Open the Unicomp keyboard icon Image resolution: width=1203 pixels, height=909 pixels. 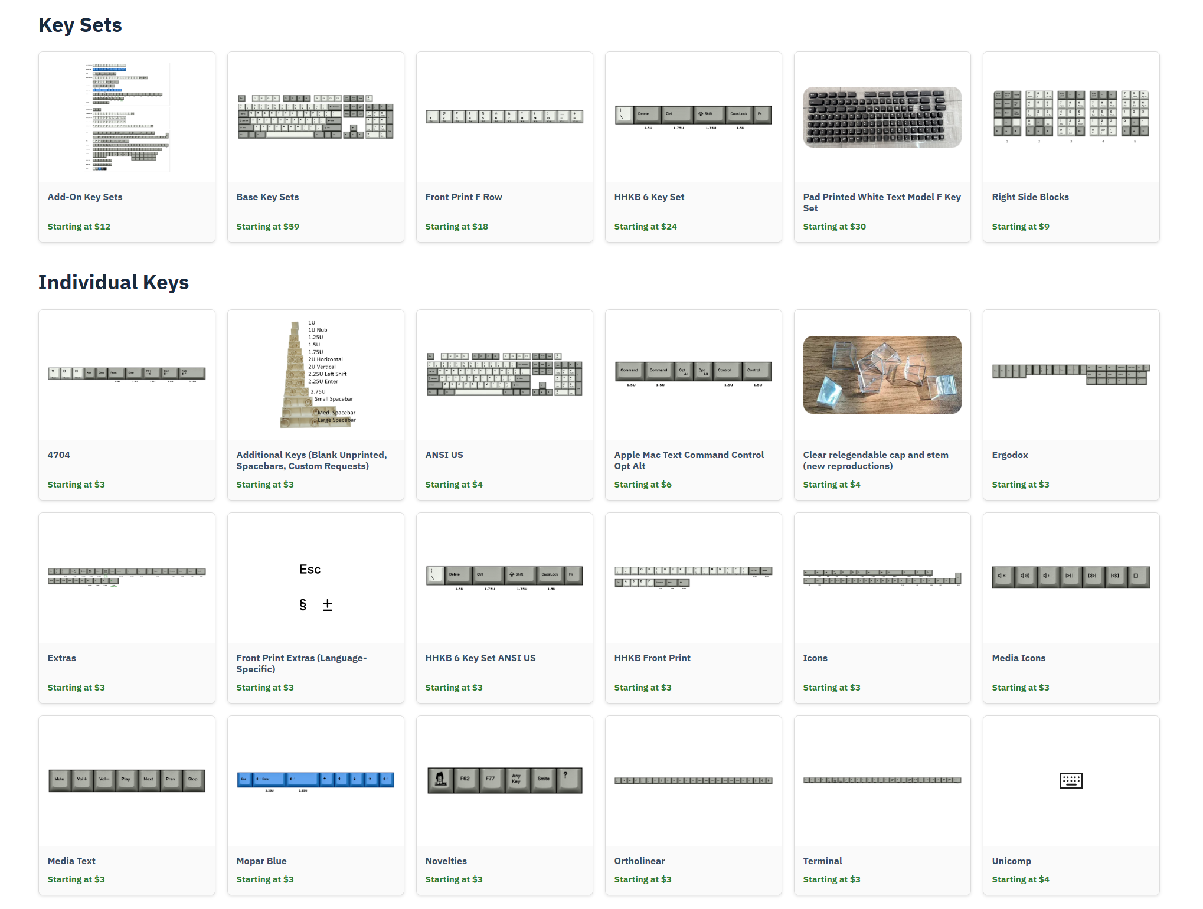point(1071,781)
